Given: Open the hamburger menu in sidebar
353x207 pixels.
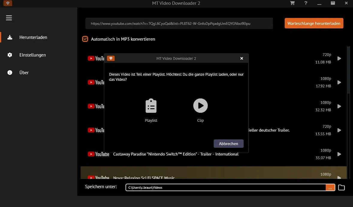Looking at the screenshot, I should pyautogui.click(x=9, y=18).
